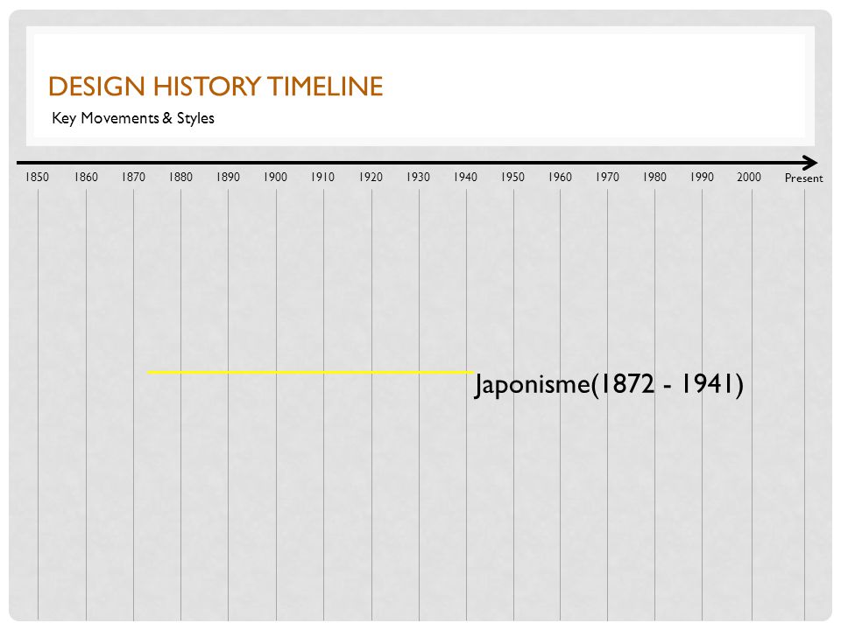Click the 'Present' timeline label

(x=803, y=178)
